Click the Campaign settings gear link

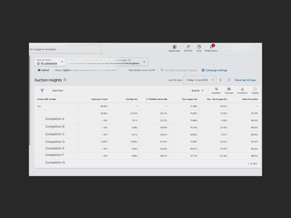pyautogui.click(x=214, y=70)
